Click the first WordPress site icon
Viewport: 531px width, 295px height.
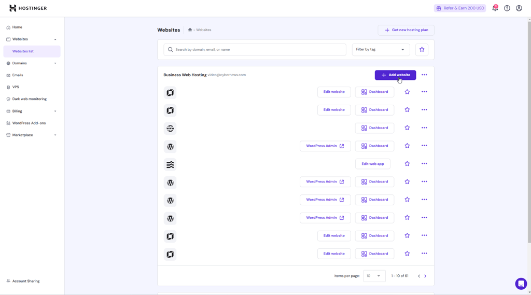coord(170,147)
